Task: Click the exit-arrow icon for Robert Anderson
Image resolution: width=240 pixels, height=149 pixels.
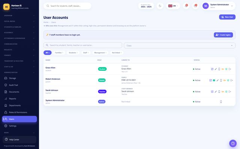Action: [232, 81]
